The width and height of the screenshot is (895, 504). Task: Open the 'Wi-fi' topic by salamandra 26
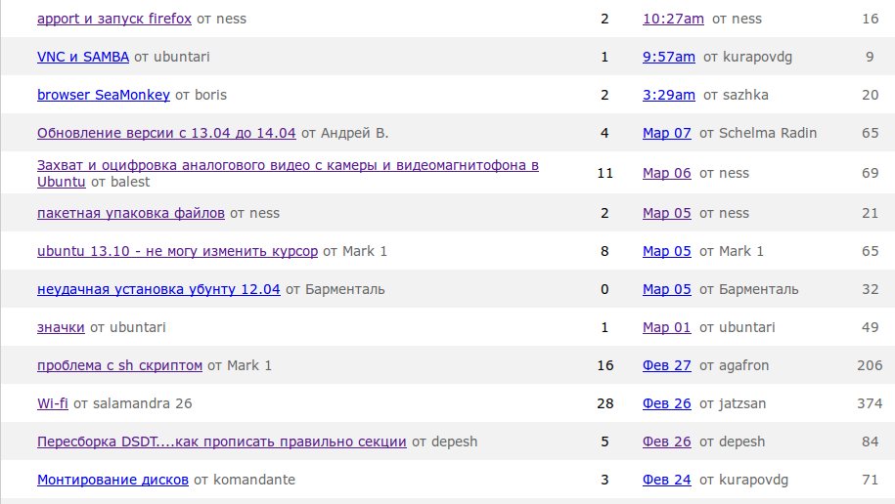(53, 403)
